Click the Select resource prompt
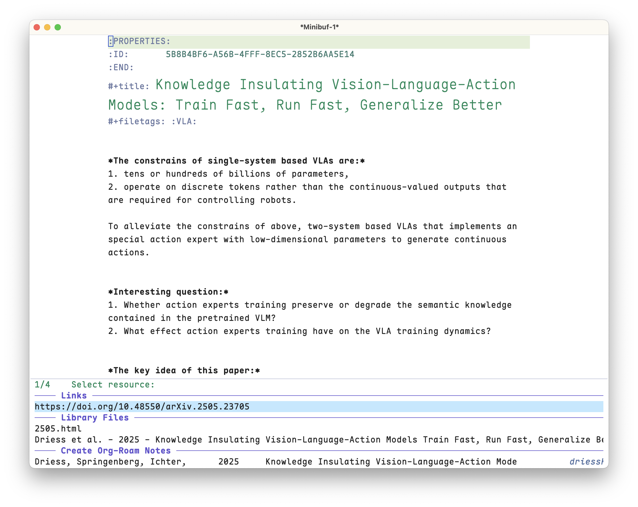This screenshot has width=638, height=507. (113, 384)
